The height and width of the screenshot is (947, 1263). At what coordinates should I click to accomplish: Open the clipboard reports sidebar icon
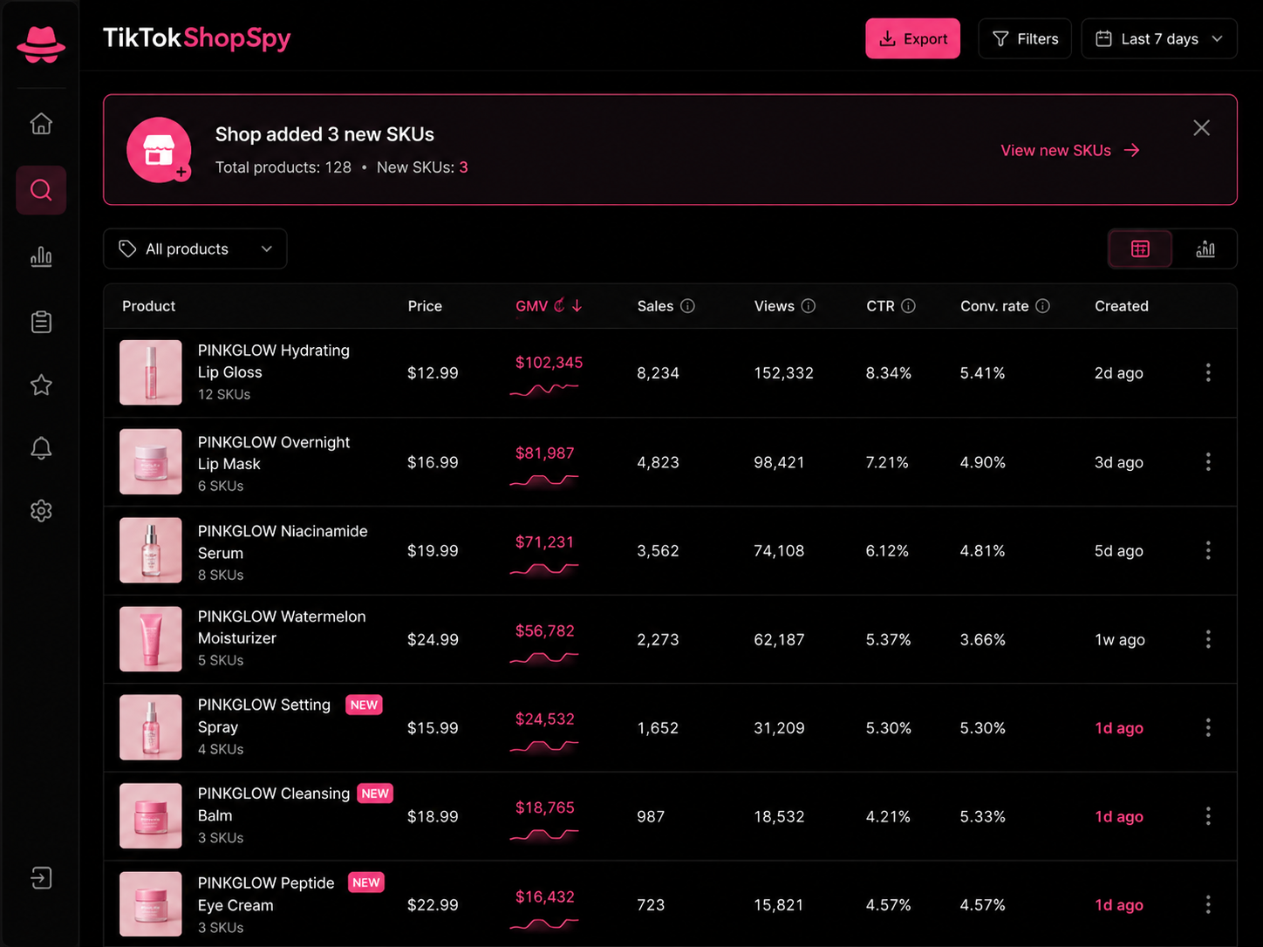(41, 322)
